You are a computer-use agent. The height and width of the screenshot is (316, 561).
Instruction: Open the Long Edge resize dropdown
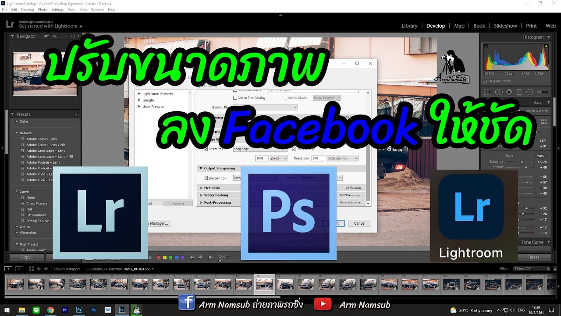pos(260,149)
